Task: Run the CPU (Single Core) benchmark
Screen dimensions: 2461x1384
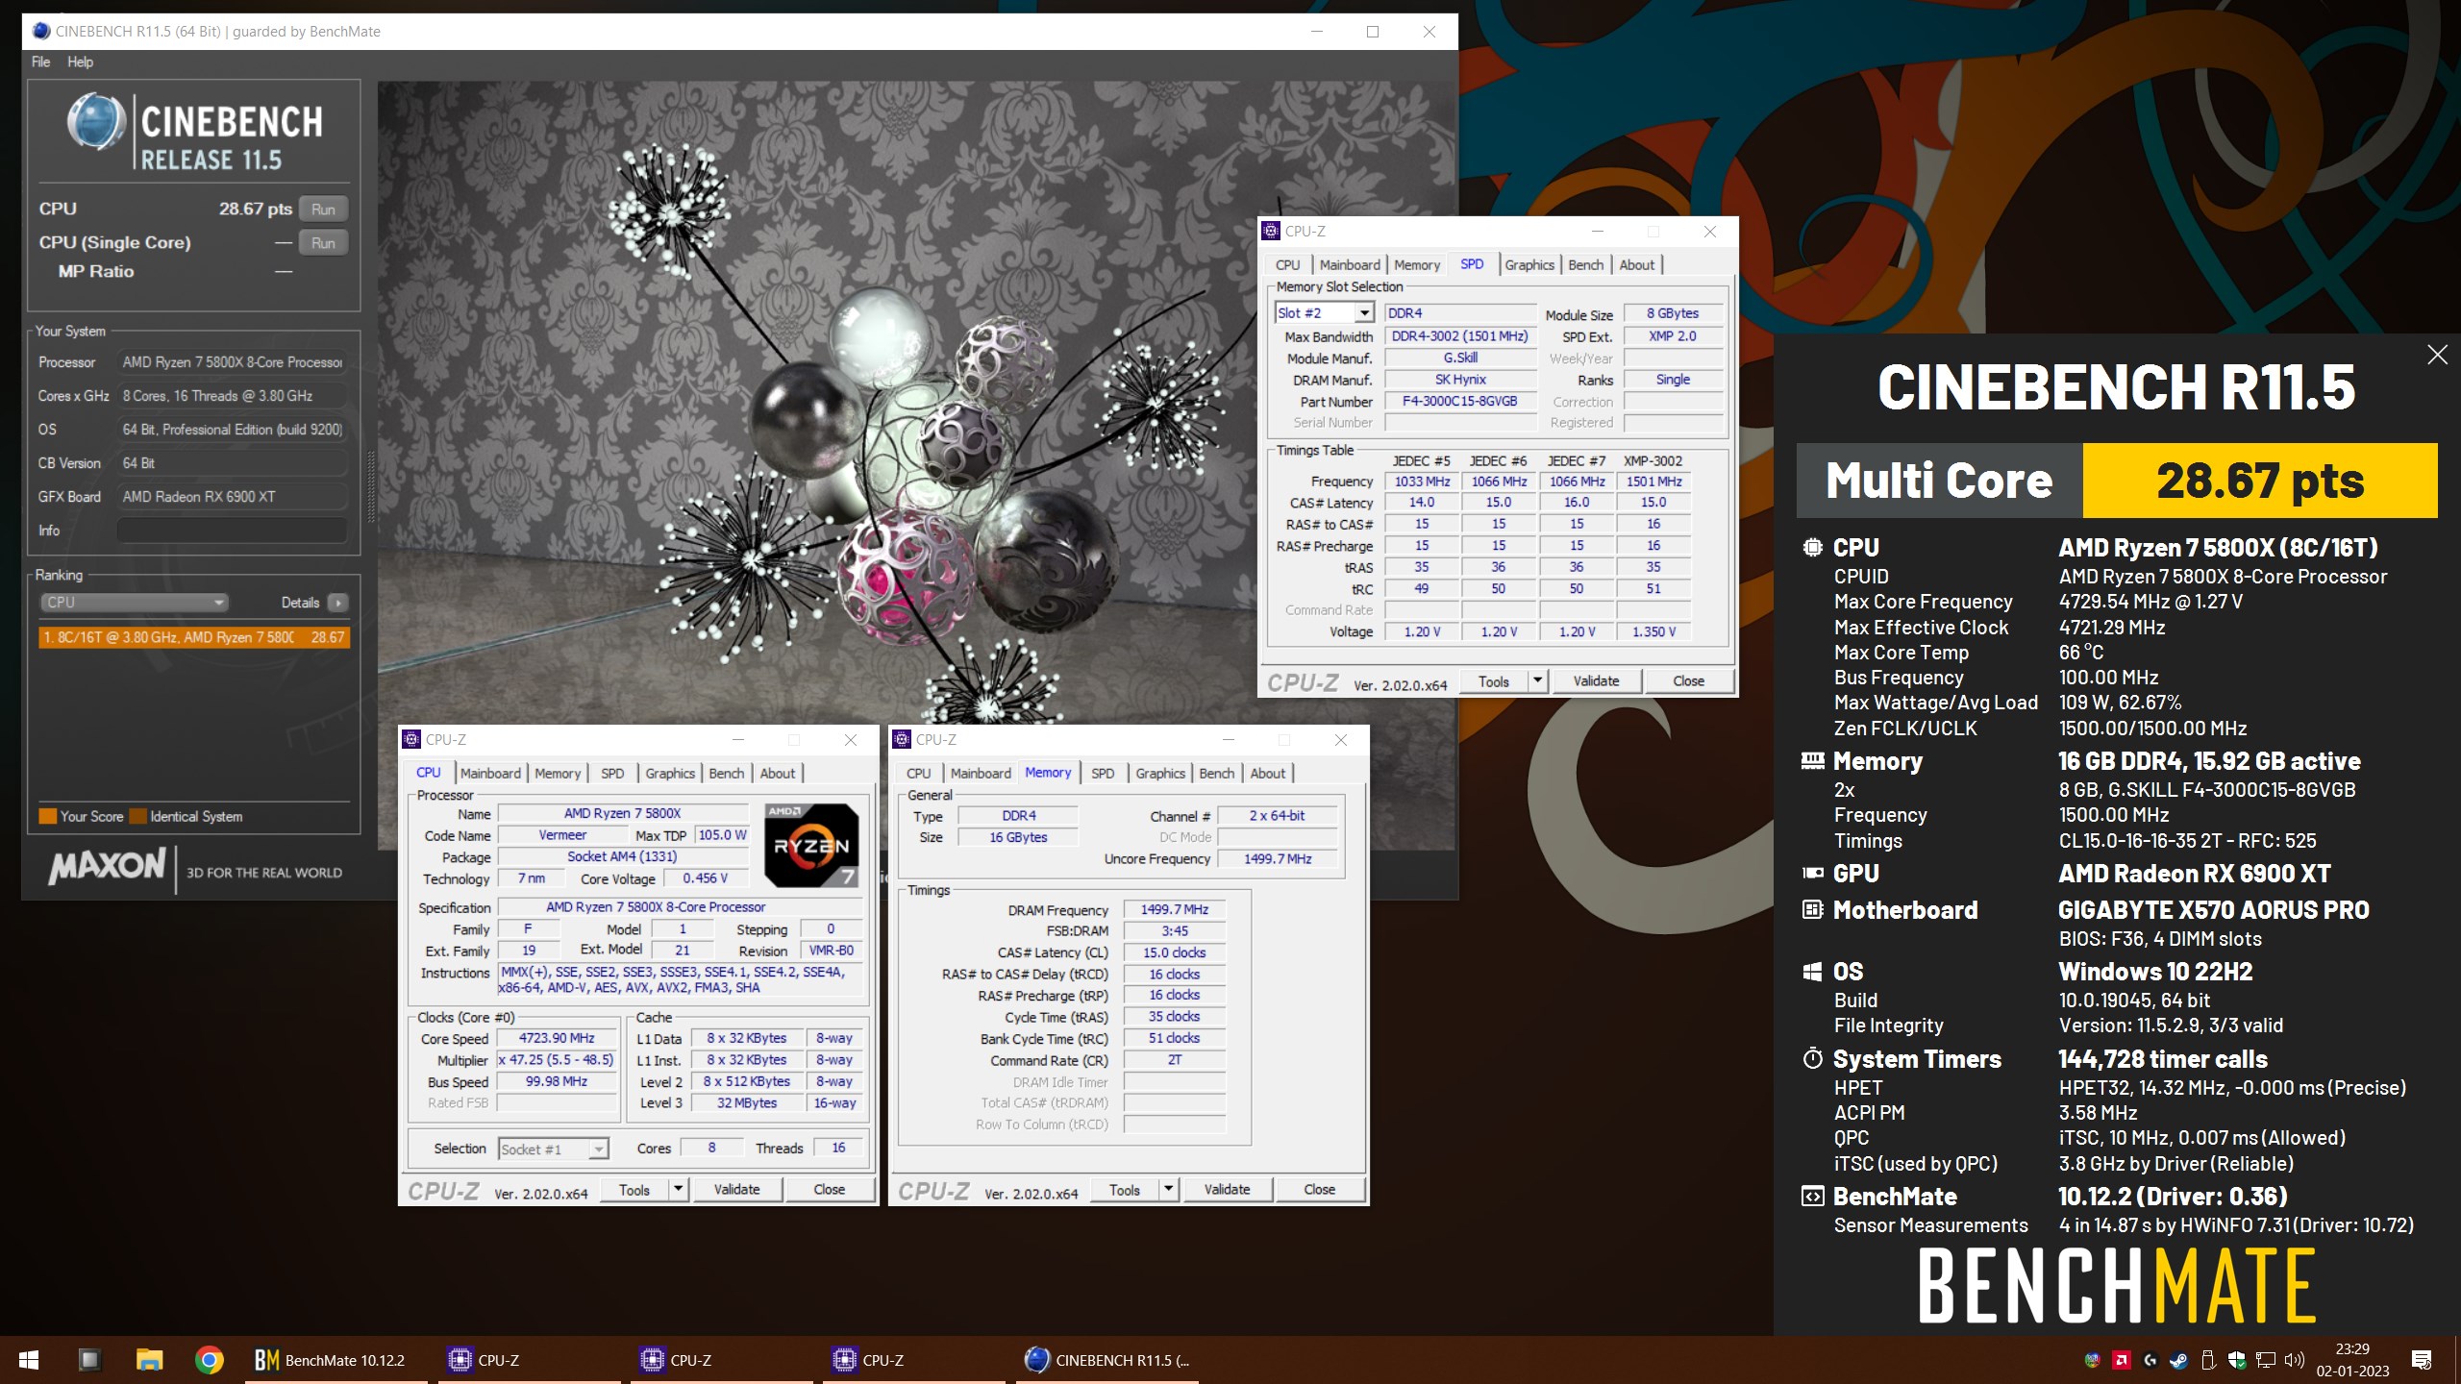Action: point(323,243)
